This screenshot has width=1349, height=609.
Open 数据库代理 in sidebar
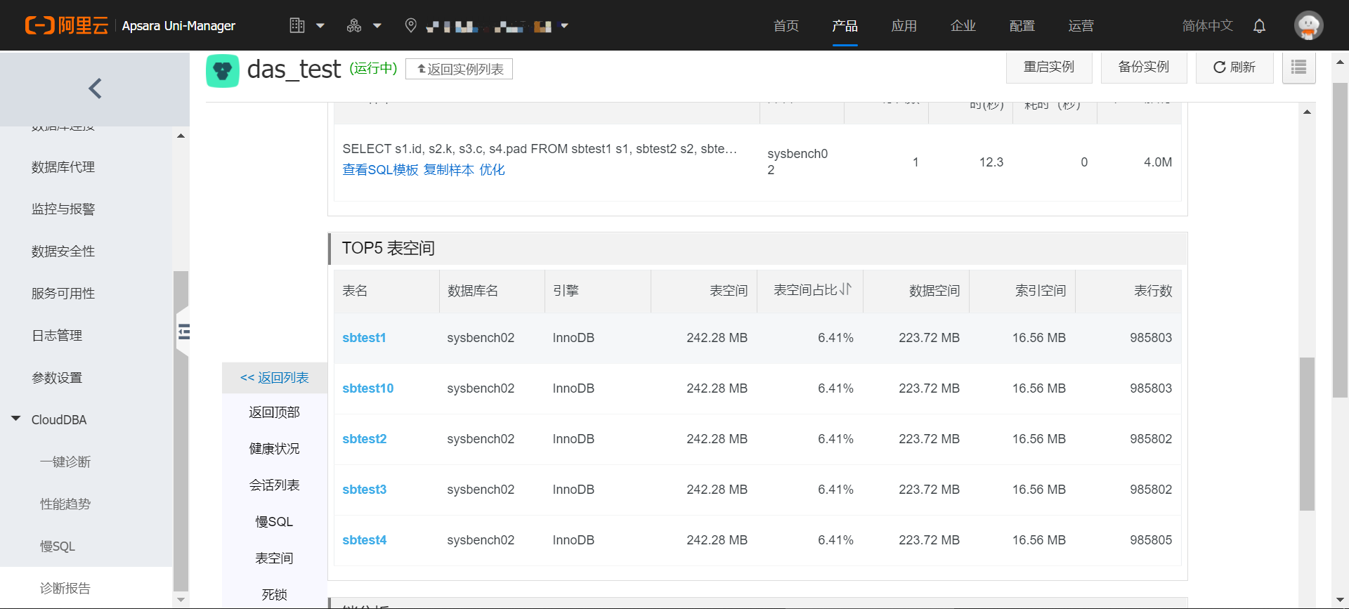pyautogui.click(x=63, y=167)
